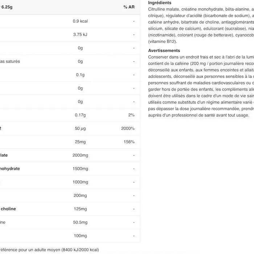Click the '0.9 kcal' energy value
This screenshot has height=254, width=254.
(80, 21)
